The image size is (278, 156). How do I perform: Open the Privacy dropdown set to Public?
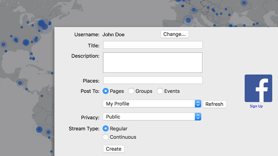[x=152, y=117]
